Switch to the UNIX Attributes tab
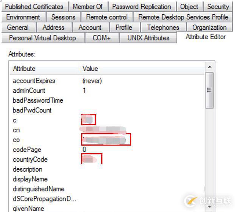Image resolution: width=235 pixels, height=212 pixels. click(x=148, y=38)
